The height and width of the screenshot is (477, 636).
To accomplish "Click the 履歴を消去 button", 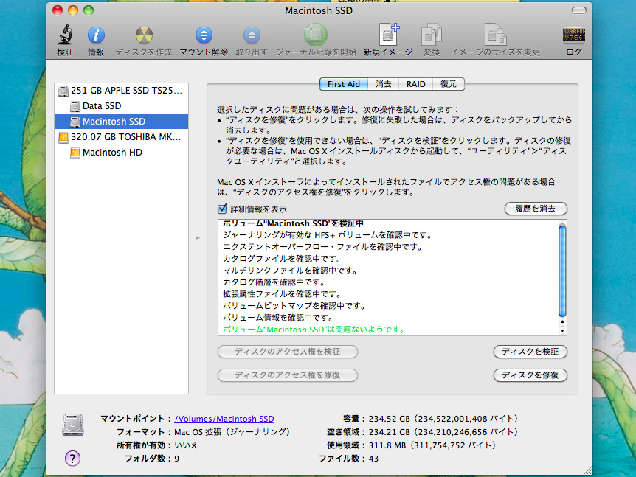I will pyautogui.click(x=536, y=209).
